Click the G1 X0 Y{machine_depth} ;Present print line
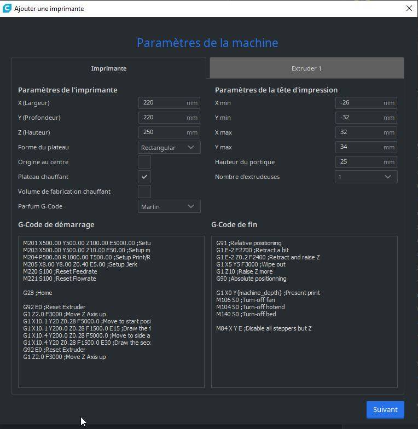 click(268, 293)
